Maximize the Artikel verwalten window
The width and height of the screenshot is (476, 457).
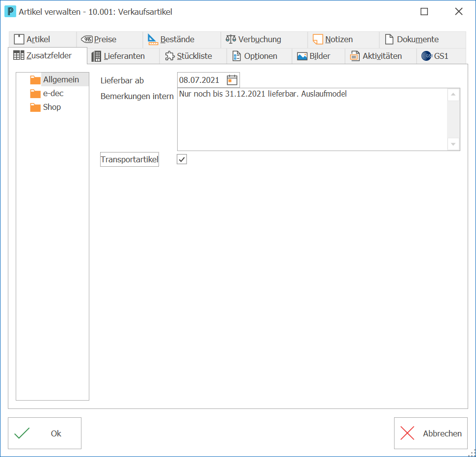[424, 12]
